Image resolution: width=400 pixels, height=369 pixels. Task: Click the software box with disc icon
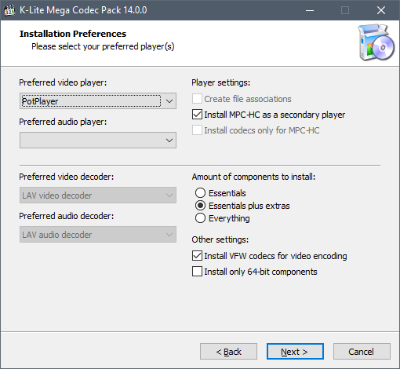(x=376, y=42)
